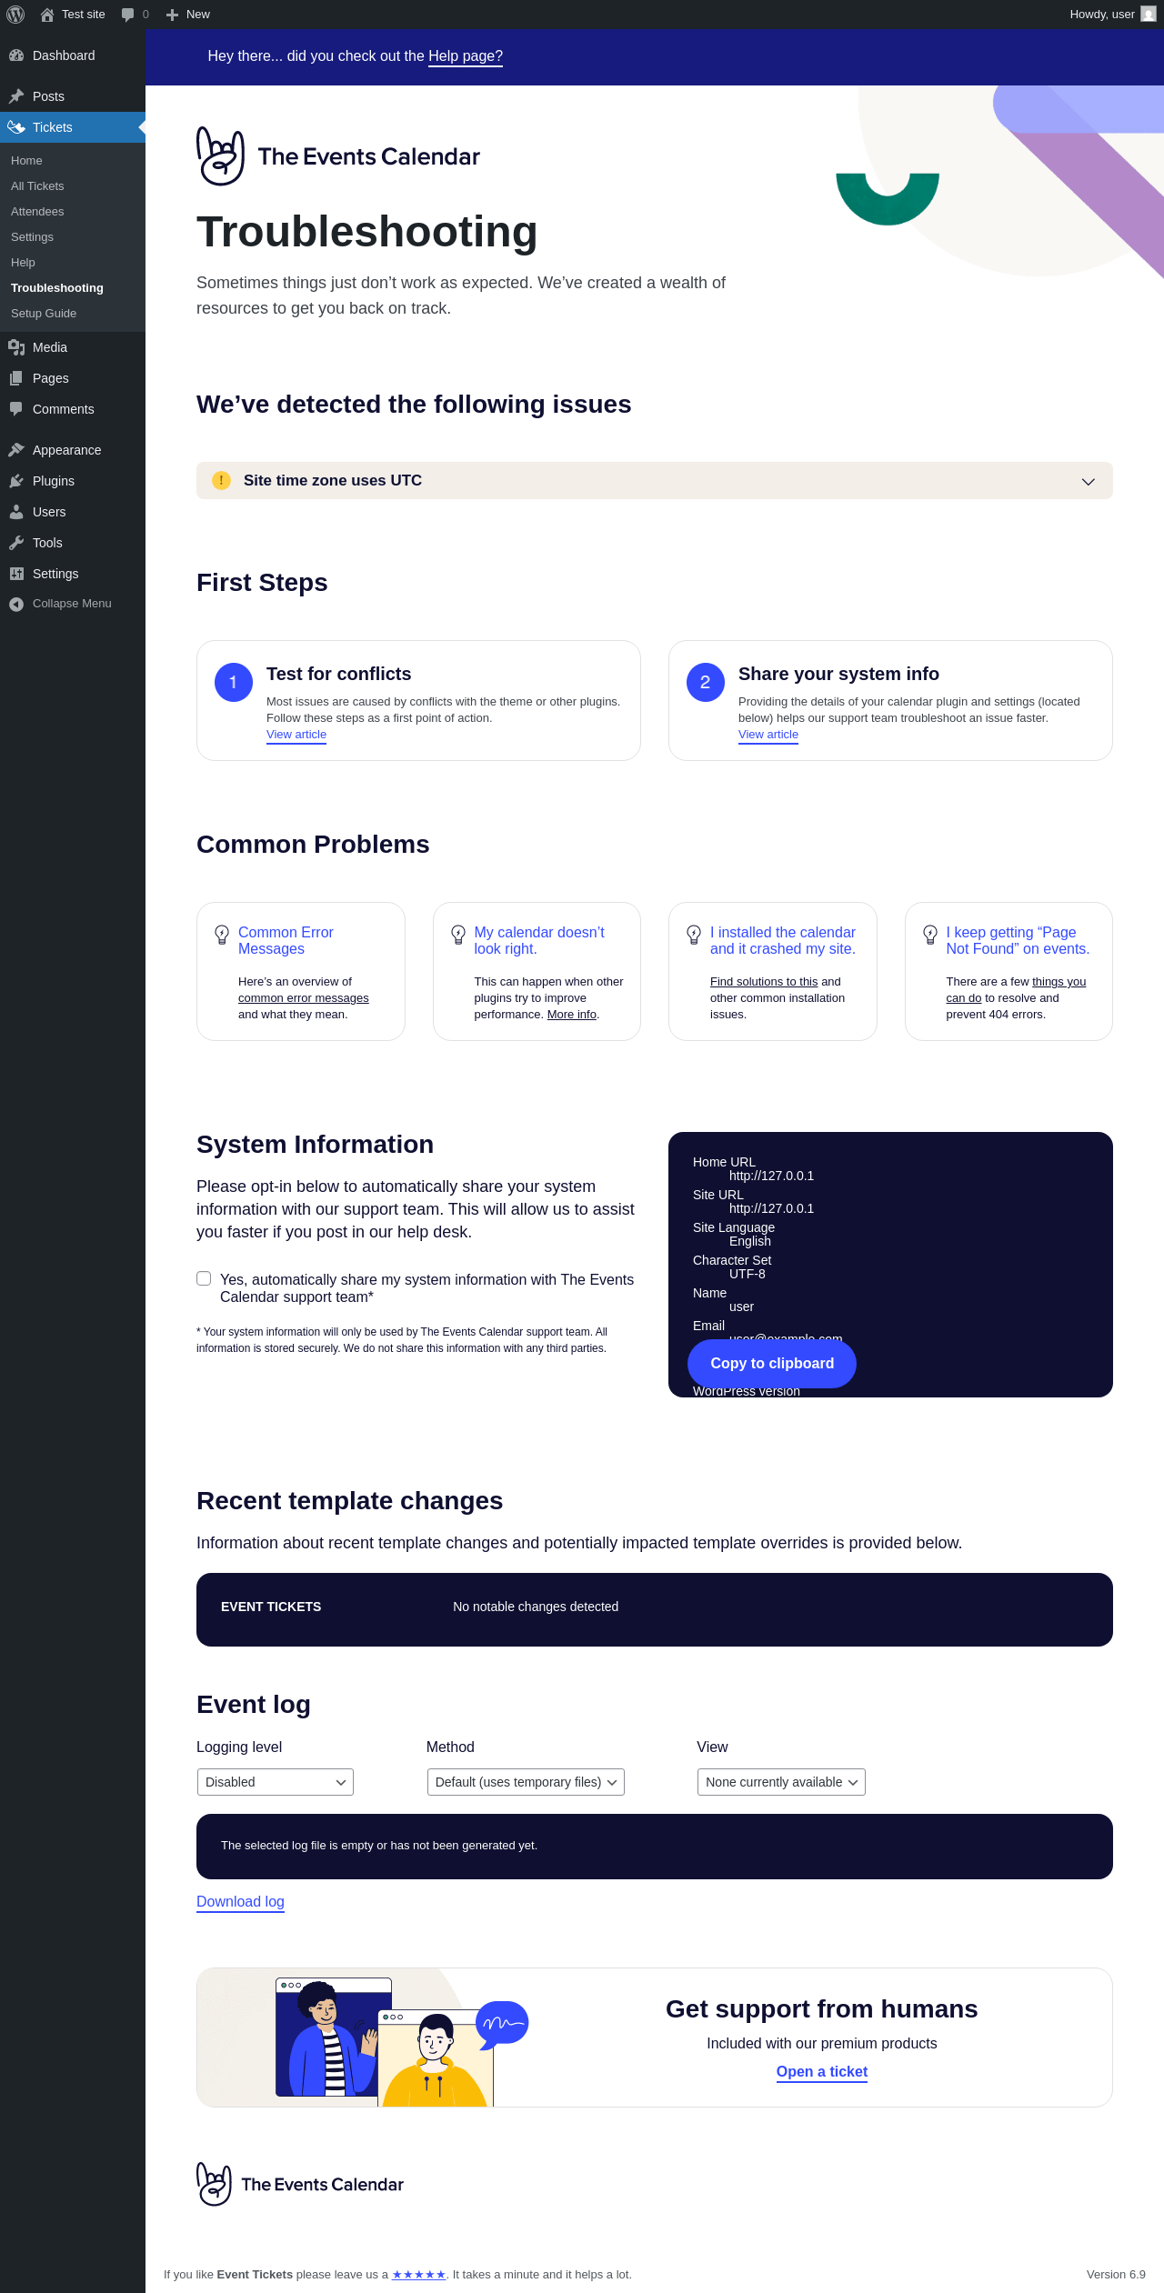Open Help submenu item

[23, 263]
